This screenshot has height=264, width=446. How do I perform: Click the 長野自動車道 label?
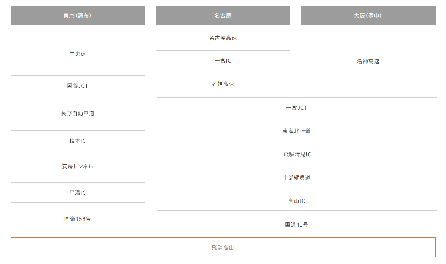tap(78, 113)
